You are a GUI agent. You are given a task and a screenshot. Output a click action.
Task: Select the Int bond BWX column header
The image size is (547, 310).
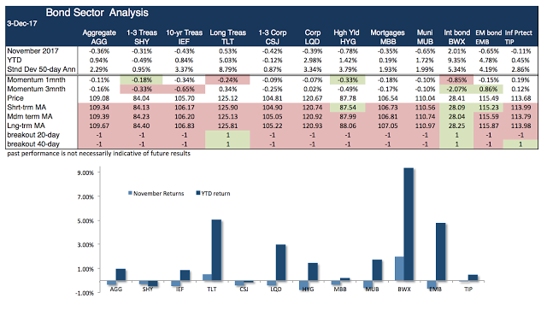pyautogui.click(x=456, y=37)
